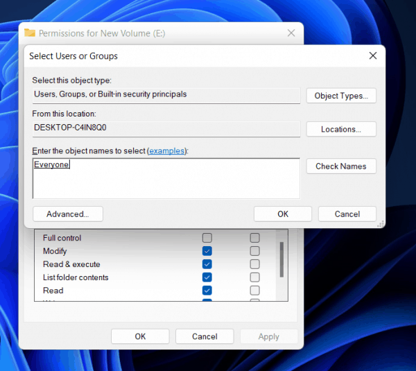Enable the Allow checkbox for Full control

(x=207, y=238)
